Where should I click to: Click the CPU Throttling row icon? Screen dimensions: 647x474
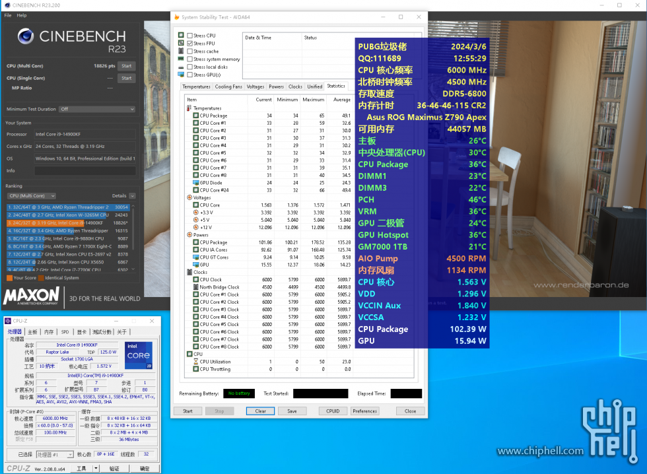point(196,369)
